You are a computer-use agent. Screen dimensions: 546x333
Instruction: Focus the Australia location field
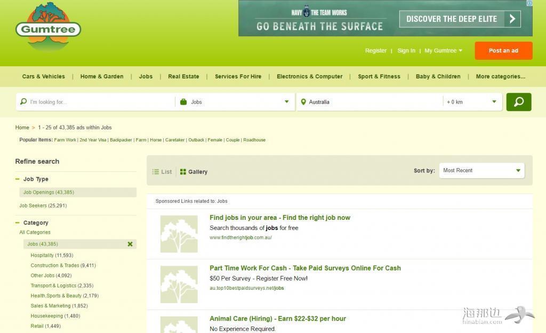370,102
